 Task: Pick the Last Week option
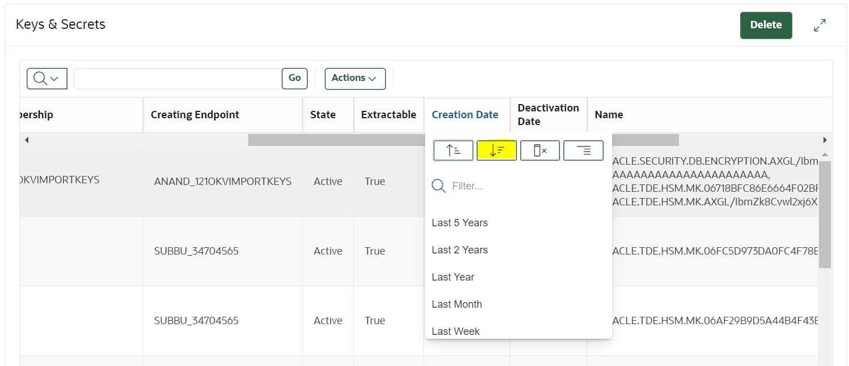(456, 331)
